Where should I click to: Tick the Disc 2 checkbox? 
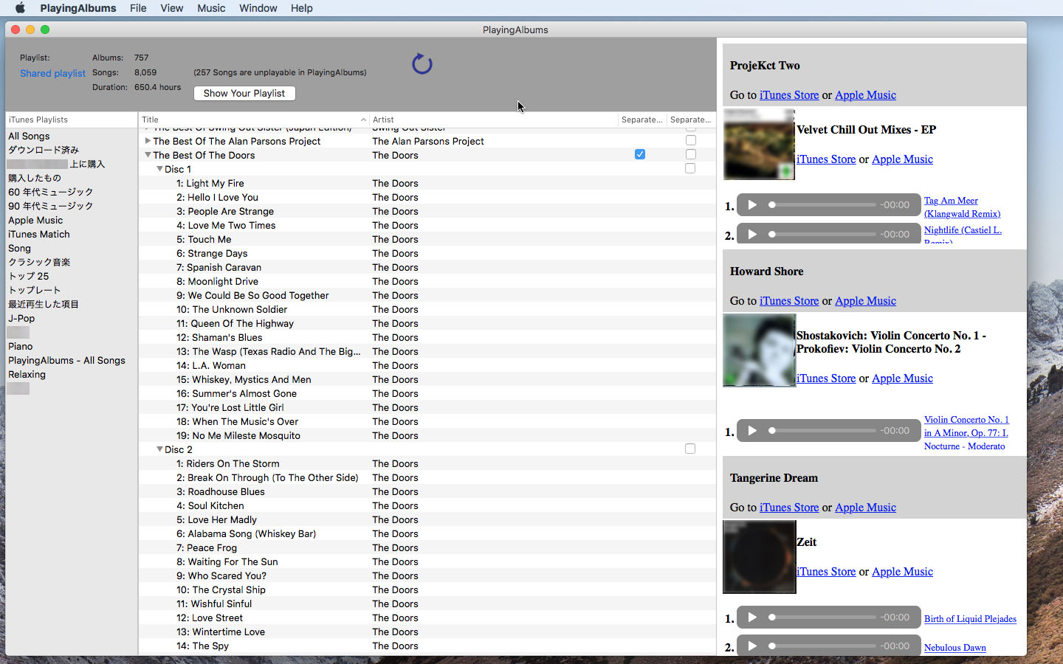[x=690, y=449]
